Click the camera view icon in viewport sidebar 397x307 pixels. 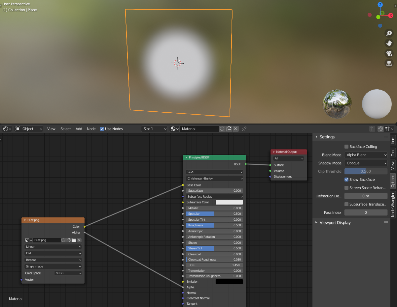tap(389, 53)
